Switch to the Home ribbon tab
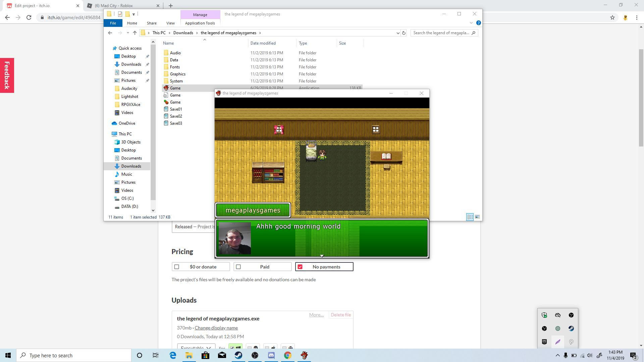The image size is (644, 362). tap(132, 23)
